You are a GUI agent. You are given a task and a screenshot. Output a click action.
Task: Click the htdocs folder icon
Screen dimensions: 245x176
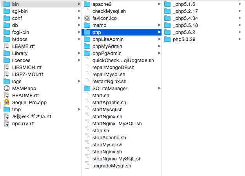coord(7,39)
